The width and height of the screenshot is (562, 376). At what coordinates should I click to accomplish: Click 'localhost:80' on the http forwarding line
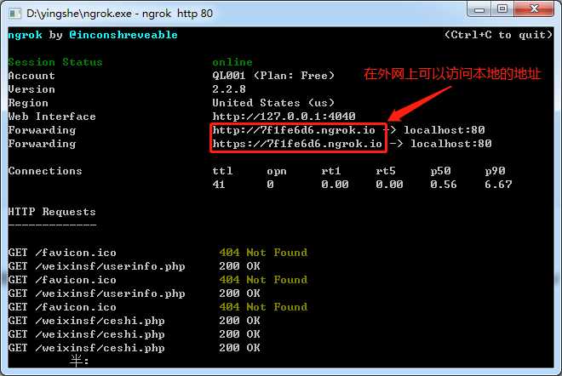[x=444, y=130]
